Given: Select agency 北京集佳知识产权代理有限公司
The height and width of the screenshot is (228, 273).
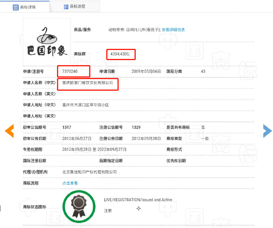Looking at the screenshot, I should [90, 172].
